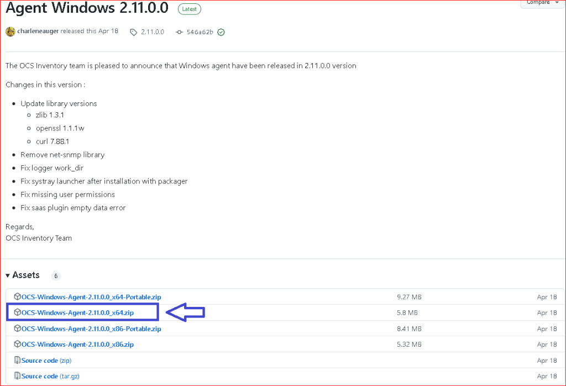Screen dimensions: 566x386
Task: Click the Assets heading
Action: click(x=26, y=275)
